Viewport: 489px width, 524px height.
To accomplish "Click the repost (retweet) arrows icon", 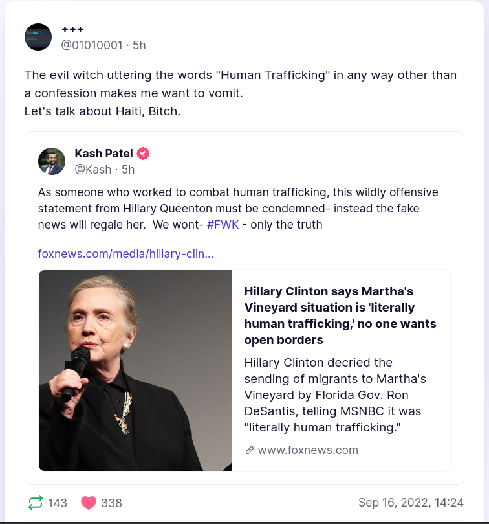I will click(36, 503).
